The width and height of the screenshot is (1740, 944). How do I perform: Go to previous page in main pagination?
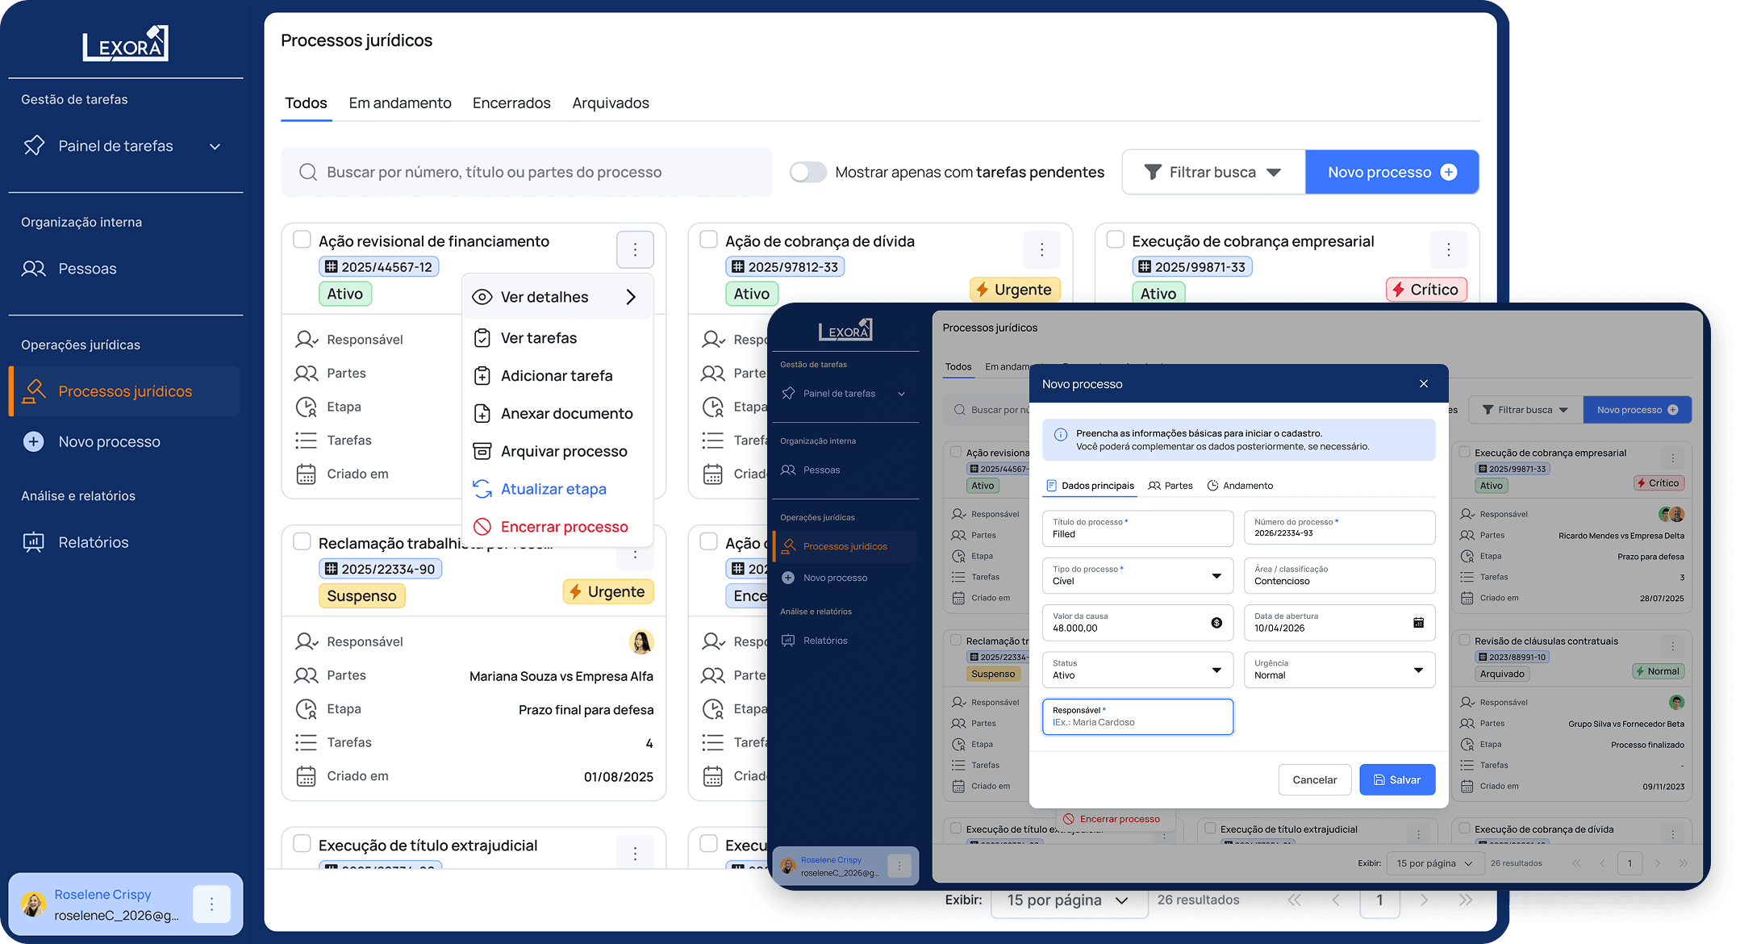click(x=1335, y=900)
